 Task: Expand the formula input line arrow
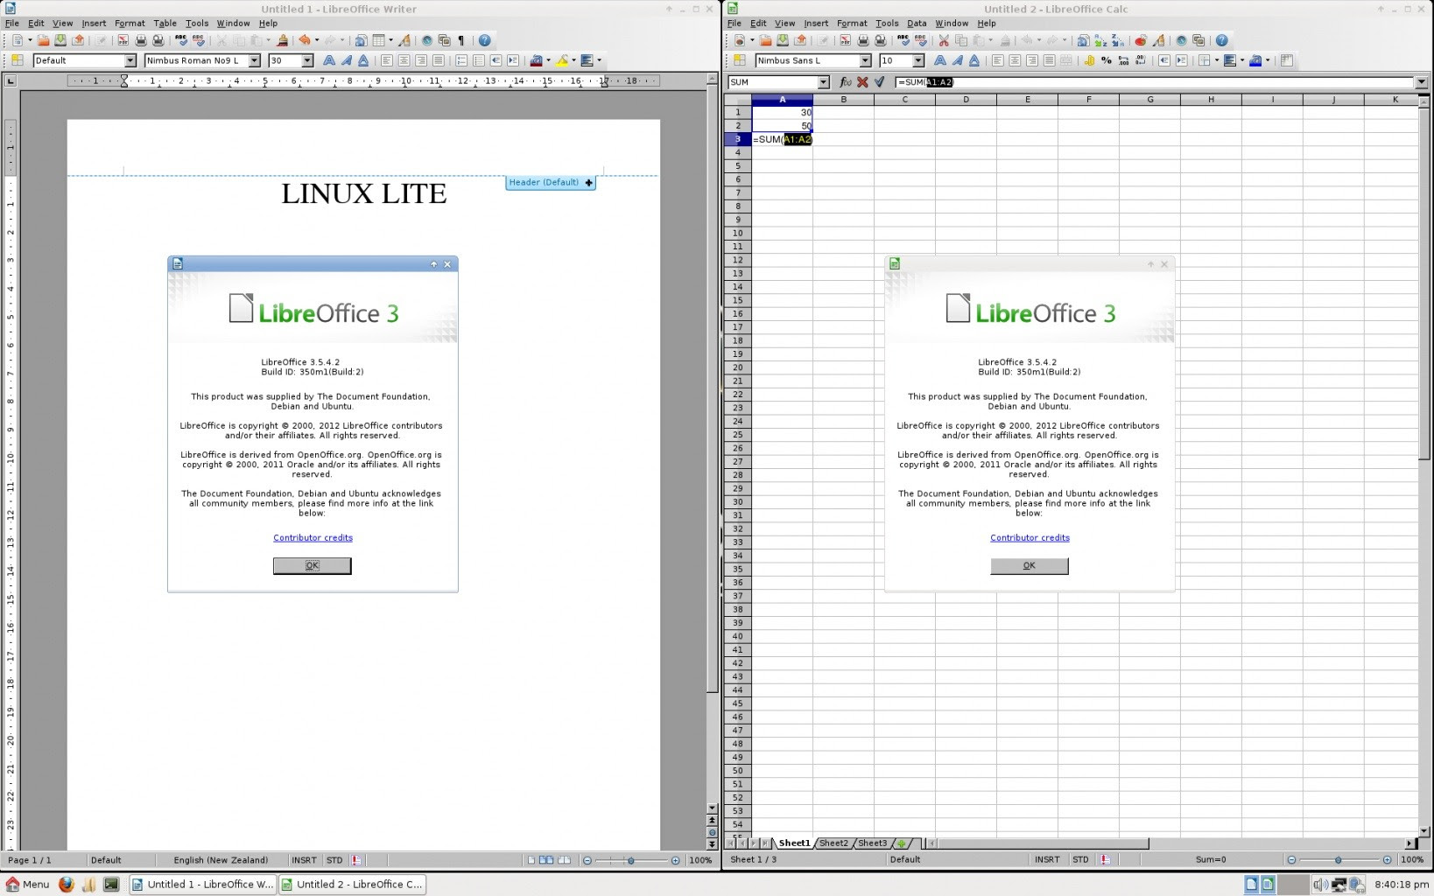[1421, 82]
